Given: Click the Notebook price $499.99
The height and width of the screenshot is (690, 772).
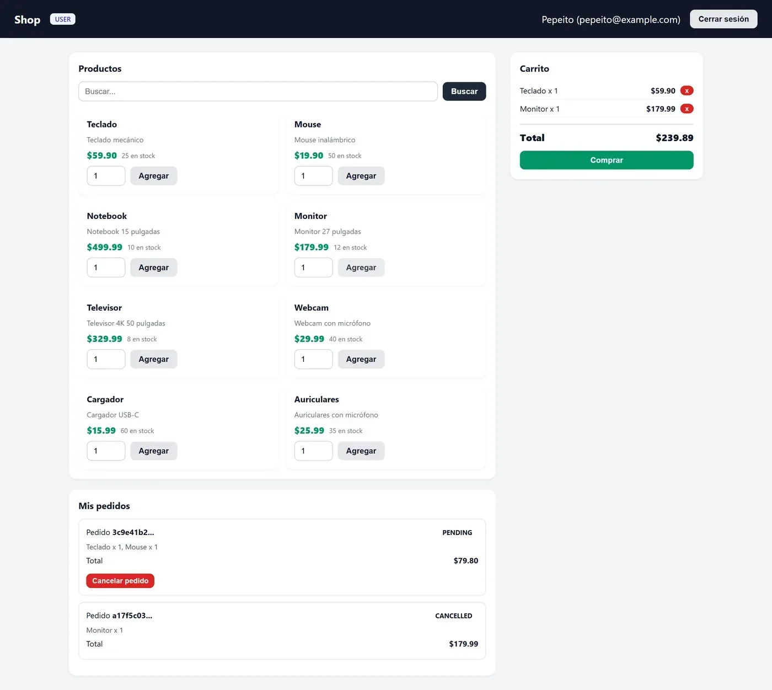Looking at the screenshot, I should click(x=105, y=247).
